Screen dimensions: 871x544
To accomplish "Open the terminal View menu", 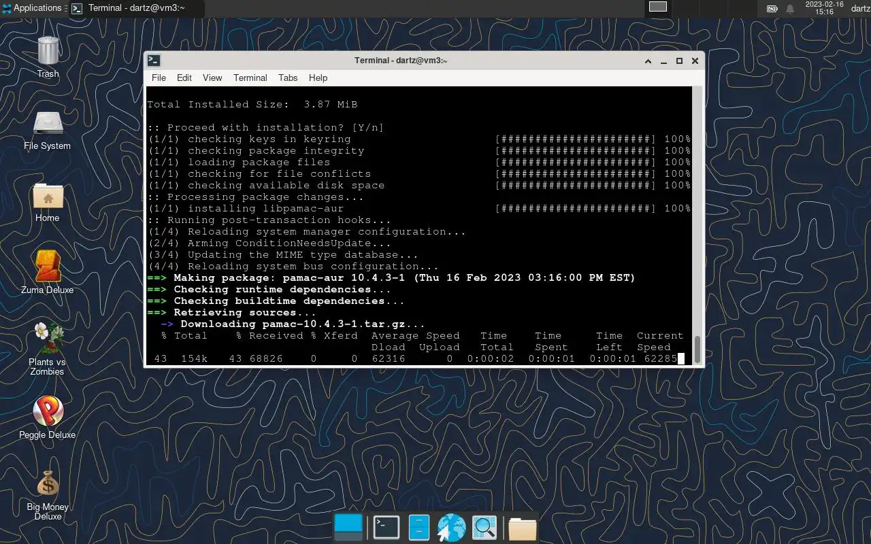I will pos(212,78).
